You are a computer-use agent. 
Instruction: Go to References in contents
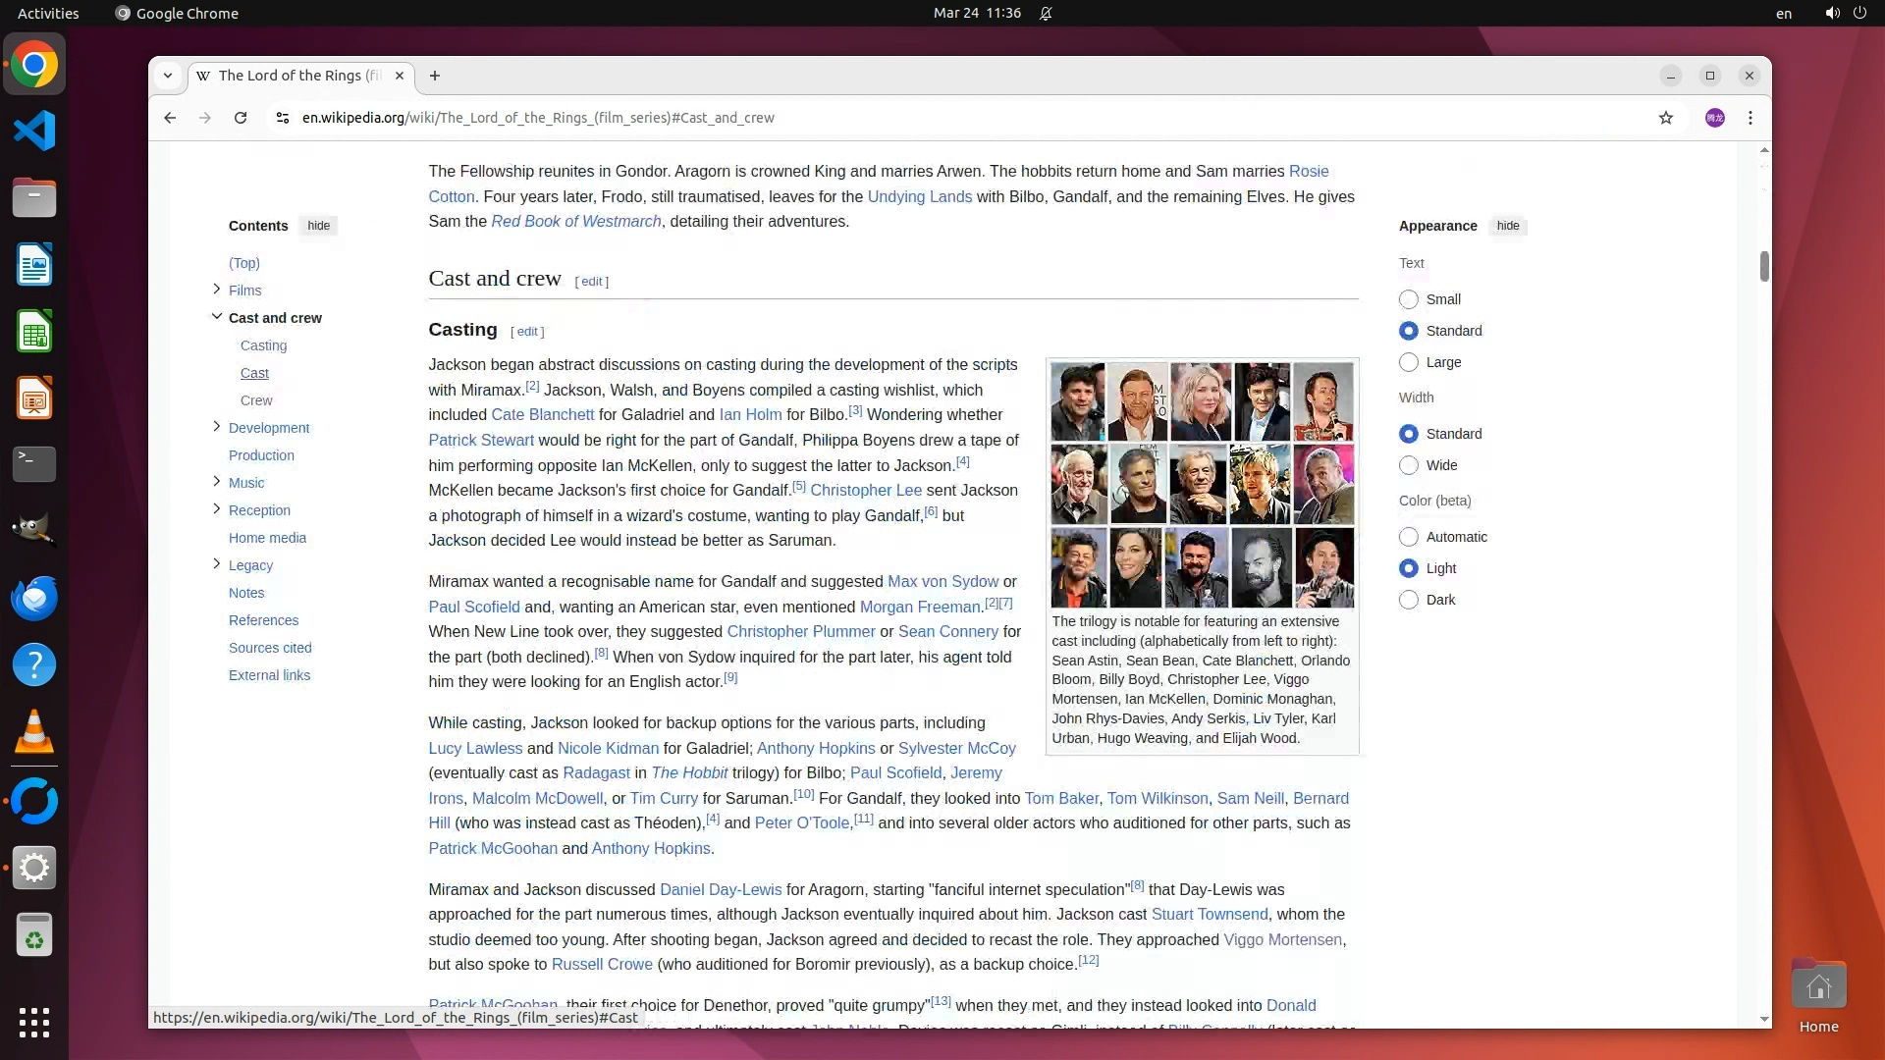tap(263, 620)
